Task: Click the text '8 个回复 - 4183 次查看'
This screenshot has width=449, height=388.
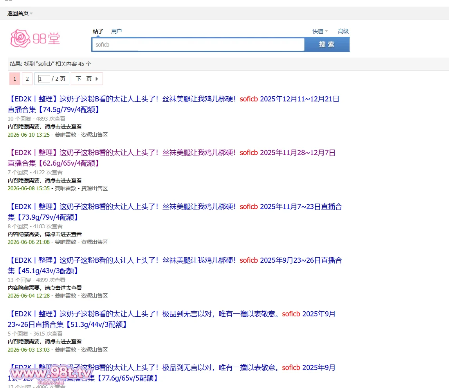Action: pos(35,226)
